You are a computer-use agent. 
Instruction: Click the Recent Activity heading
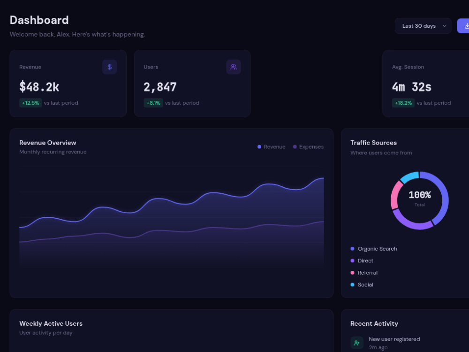(x=374, y=323)
